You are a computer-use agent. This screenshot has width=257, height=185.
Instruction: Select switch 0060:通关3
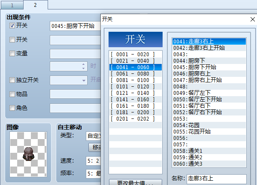pos(209,164)
